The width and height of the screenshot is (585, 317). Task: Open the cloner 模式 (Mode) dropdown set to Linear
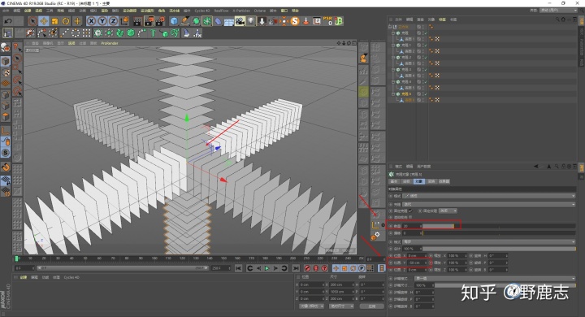pyautogui.click(x=489, y=196)
